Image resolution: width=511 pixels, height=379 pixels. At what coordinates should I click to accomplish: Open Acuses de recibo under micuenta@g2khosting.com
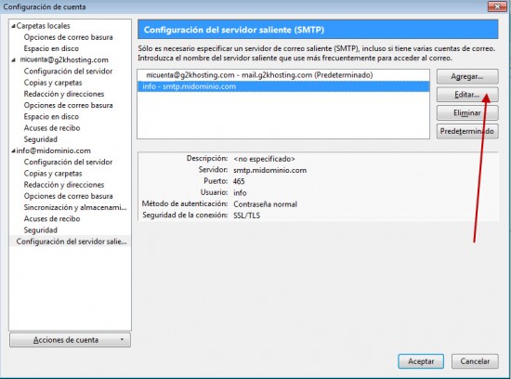tap(52, 128)
